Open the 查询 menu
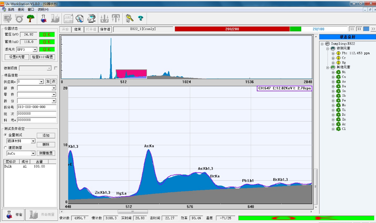The height and width of the screenshot is (223, 376). click(21, 9)
